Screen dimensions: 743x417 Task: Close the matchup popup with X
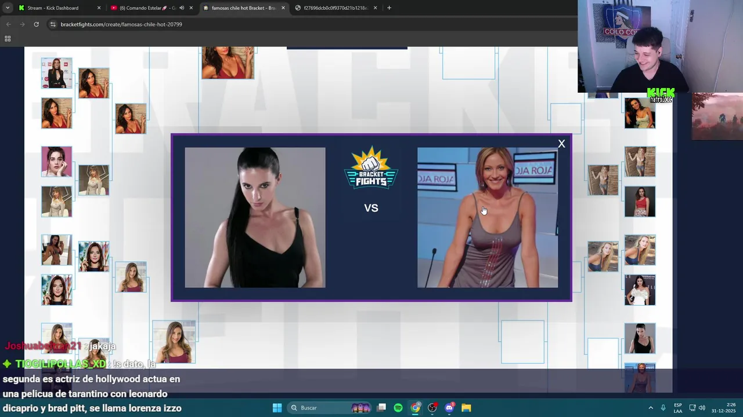pos(561,144)
